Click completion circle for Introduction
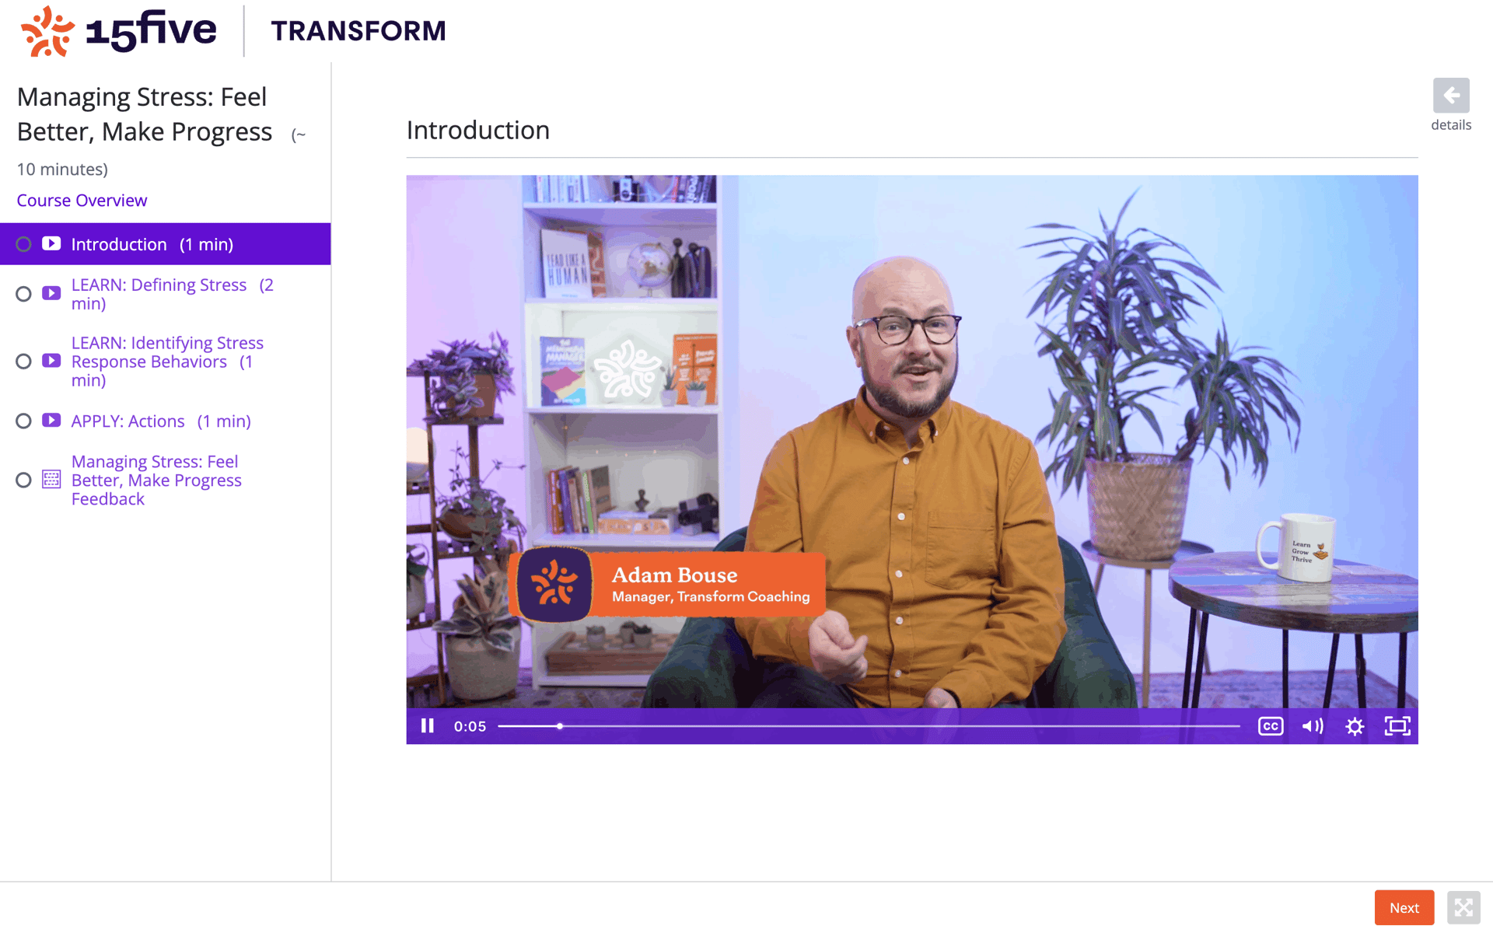Viewport: 1493px width, 933px height. click(24, 244)
